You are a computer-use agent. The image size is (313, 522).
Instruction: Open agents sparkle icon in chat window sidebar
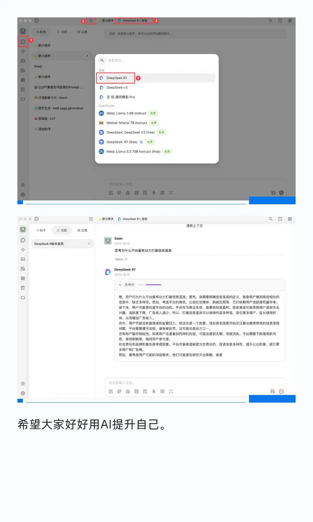click(23, 250)
